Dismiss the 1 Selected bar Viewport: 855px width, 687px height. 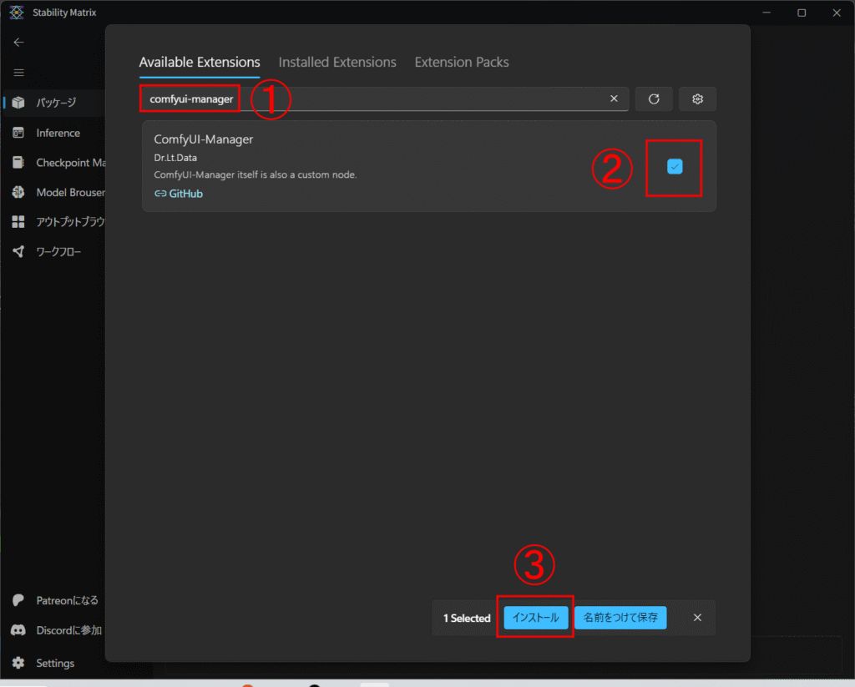(697, 618)
